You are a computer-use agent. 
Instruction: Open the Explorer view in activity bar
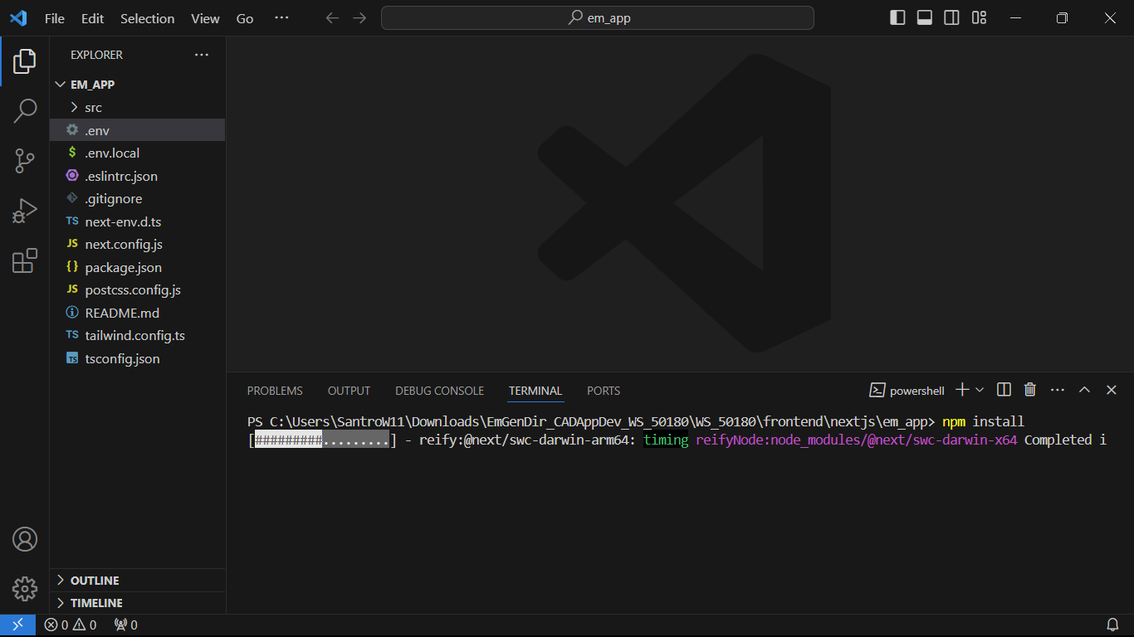pyautogui.click(x=25, y=61)
